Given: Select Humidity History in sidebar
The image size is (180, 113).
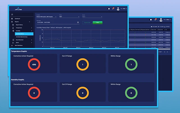Looking at the screenshot, I should click(24, 34).
